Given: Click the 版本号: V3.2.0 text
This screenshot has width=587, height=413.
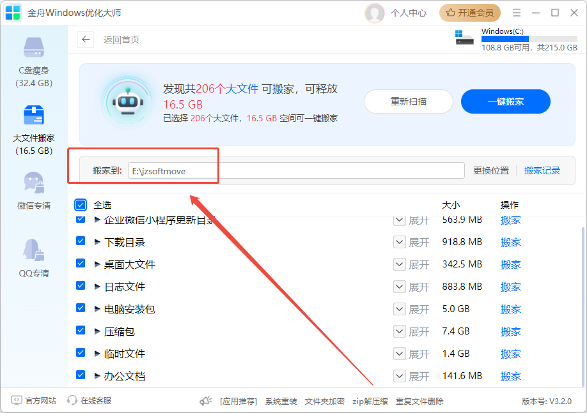Looking at the screenshot, I should (547, 402).
